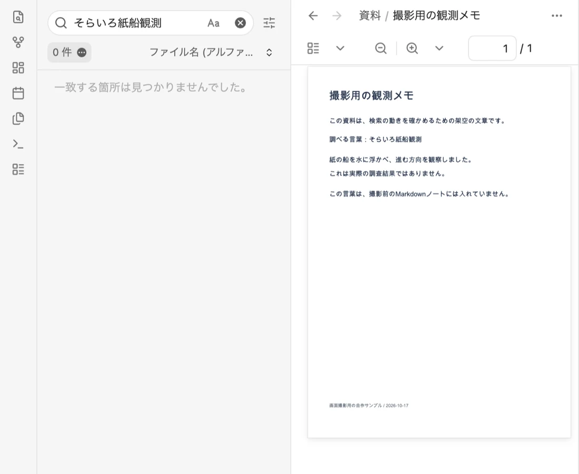Click the 0 件 results options button
This screenshot has width=579, height=474.
point(69,53)
